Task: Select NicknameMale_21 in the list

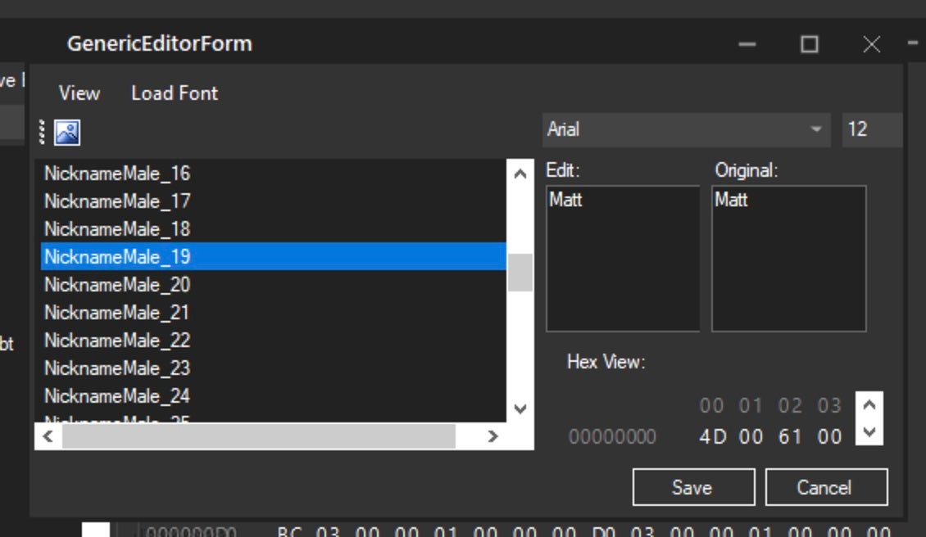Action: 117,313
